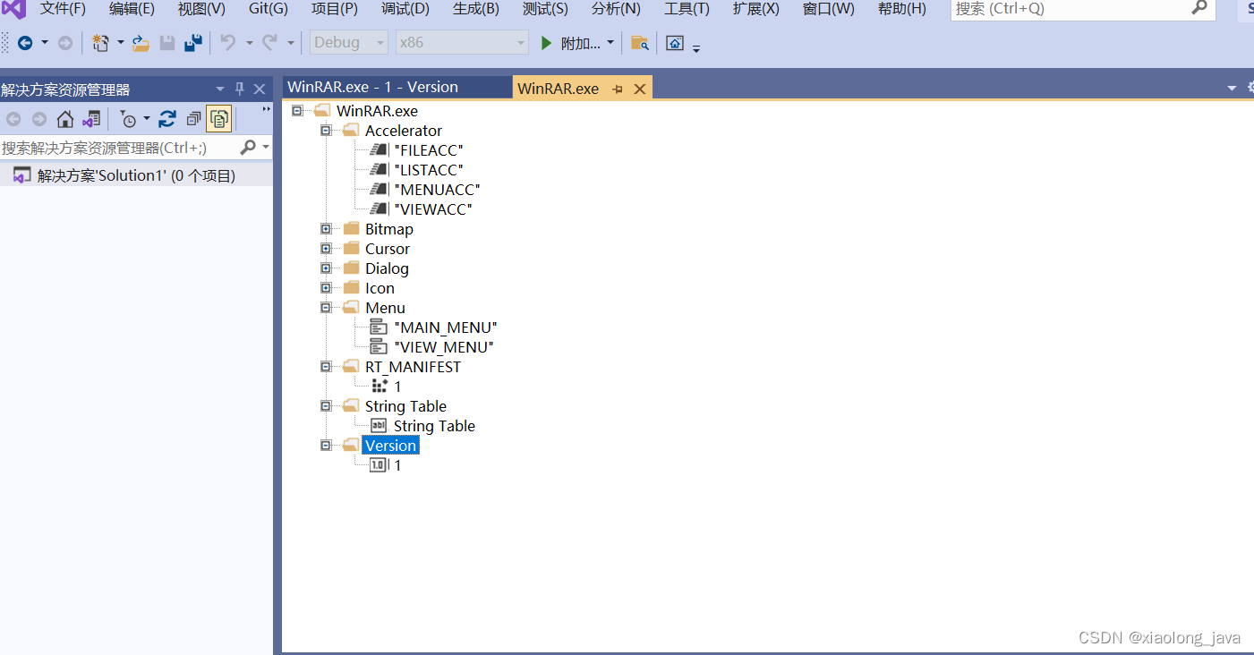Image resolution: width=1254 pixels, height=655 pixels.
Task: Click the Solution Explorer sync refresh icon
Action: coord(167,119)
